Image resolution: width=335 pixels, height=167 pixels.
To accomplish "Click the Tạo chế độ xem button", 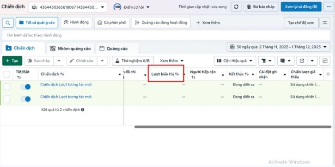I will click(x=301, y=23).
